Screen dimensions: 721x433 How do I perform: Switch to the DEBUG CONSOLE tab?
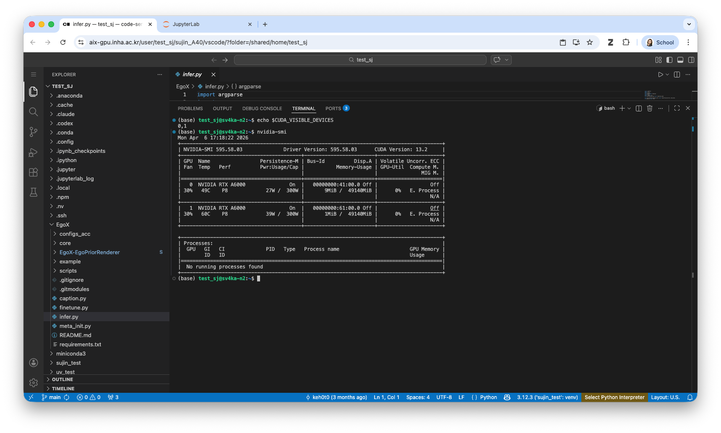pos(262,108)
